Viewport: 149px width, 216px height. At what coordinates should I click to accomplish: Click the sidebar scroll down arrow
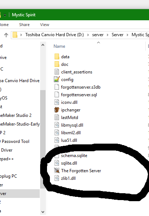click(43, 212)
